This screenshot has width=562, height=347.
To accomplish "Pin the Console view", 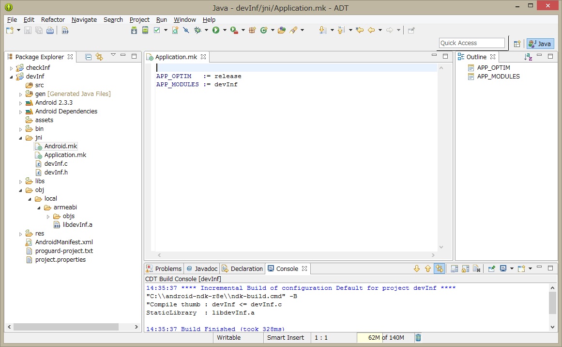I will point(490,268).
